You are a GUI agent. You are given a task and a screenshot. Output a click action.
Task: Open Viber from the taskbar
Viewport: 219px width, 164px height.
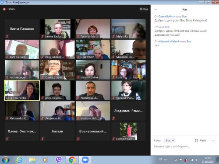59,160
